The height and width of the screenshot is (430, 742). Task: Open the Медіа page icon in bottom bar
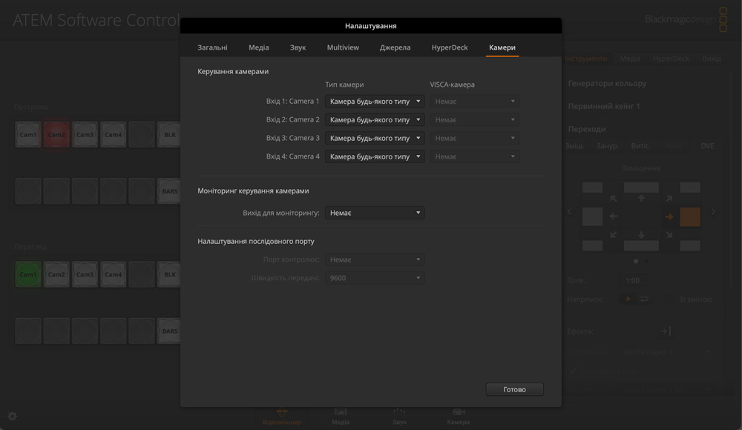coord(341,416)
